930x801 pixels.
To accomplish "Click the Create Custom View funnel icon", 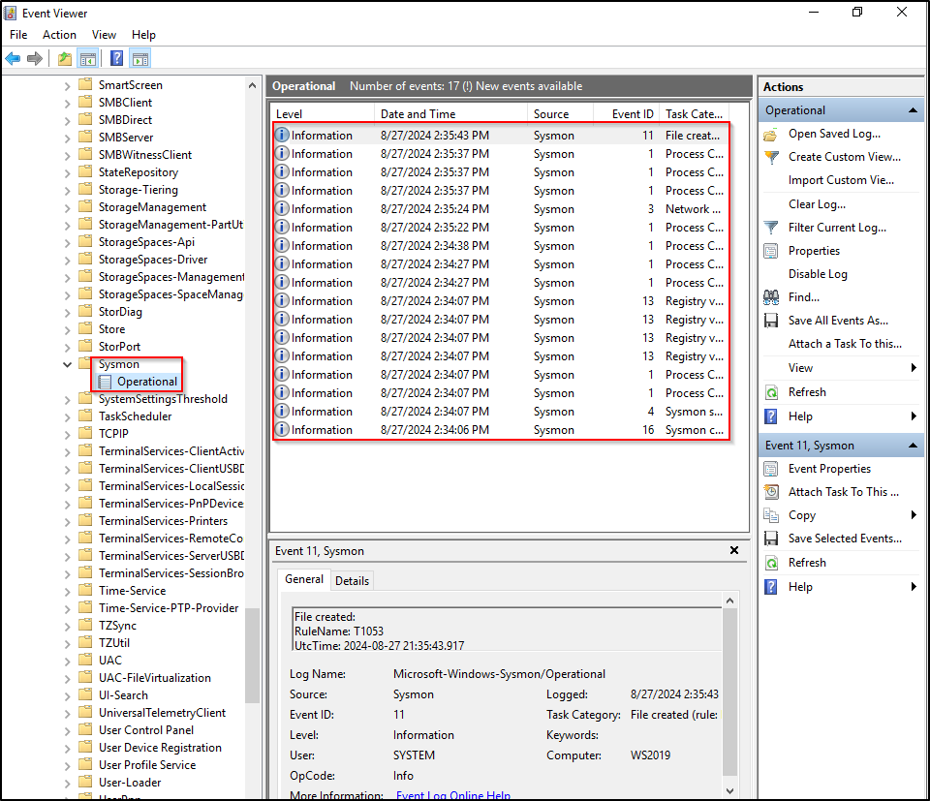I will [x=771, y=157].
